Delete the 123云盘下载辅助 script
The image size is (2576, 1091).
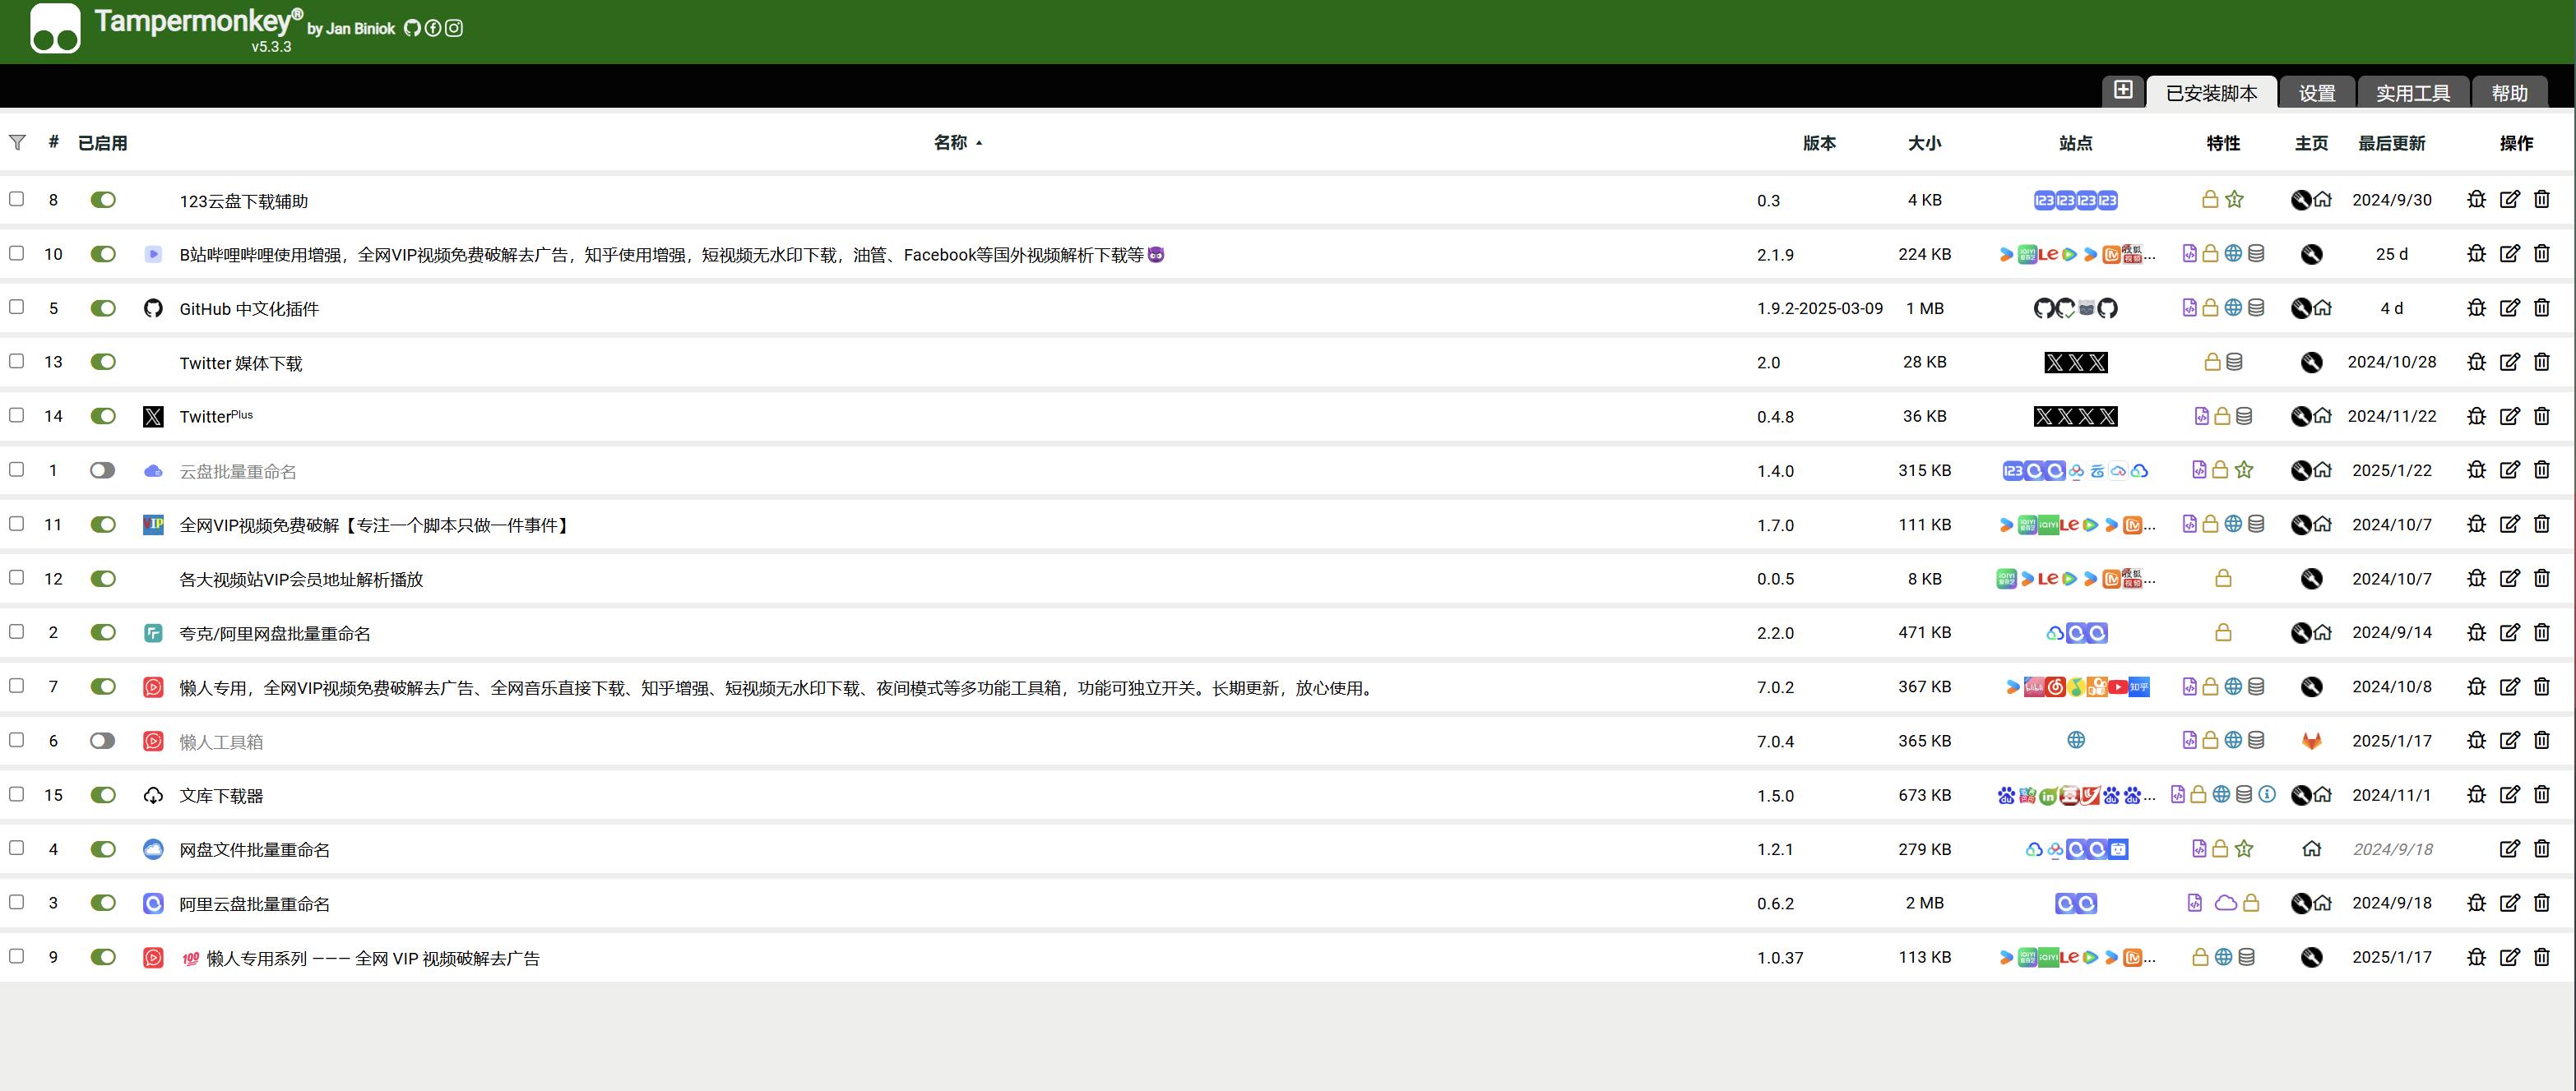[x=2542, y=200]
